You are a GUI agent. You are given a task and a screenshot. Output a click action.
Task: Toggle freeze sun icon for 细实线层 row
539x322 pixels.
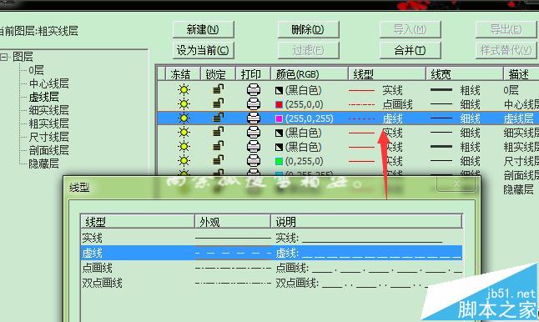pyautogui.click(x=184, y=133)
